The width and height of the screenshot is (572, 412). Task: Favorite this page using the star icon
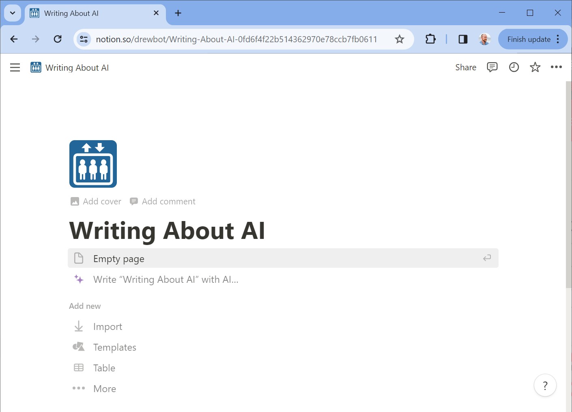click(535, 67)
